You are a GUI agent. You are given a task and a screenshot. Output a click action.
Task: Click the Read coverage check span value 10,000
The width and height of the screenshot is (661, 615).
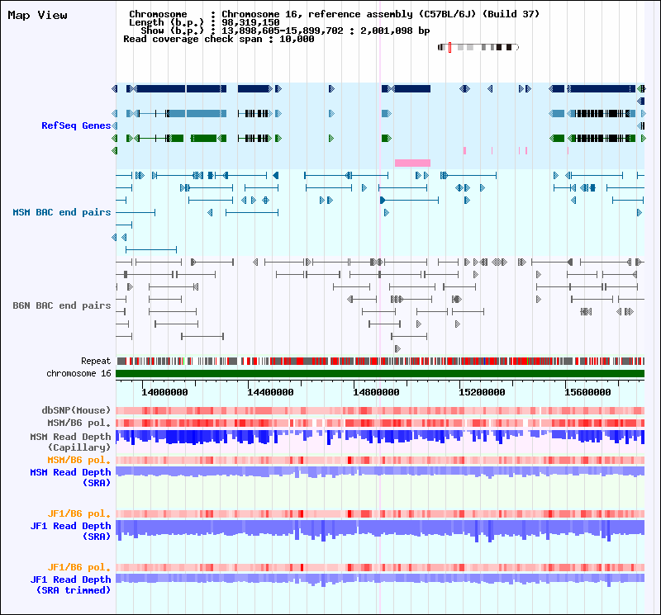point(297,39)
